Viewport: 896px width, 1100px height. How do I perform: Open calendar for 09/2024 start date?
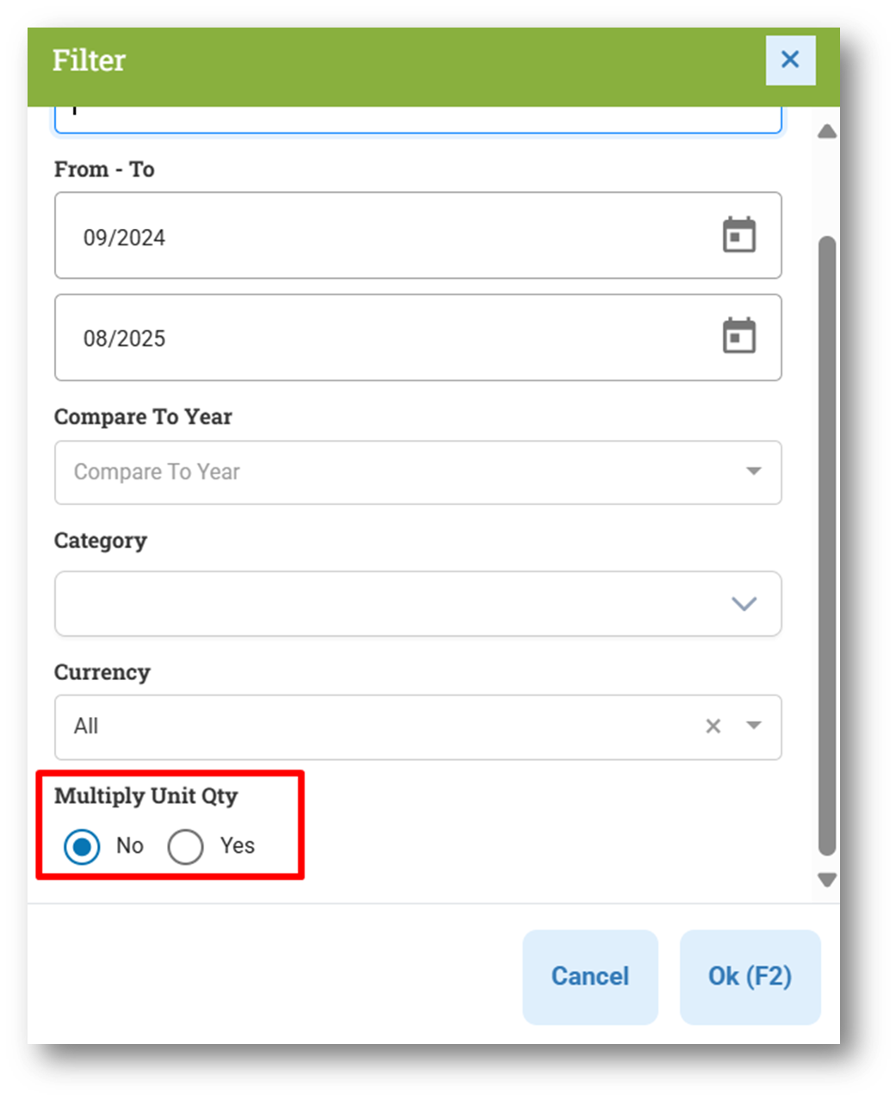(738, 235)
